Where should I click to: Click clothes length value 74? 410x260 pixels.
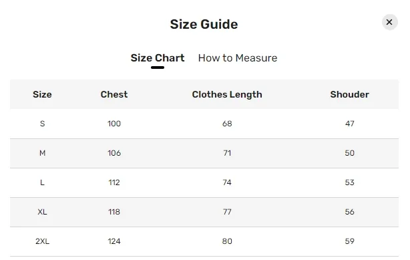click(227, 182)
